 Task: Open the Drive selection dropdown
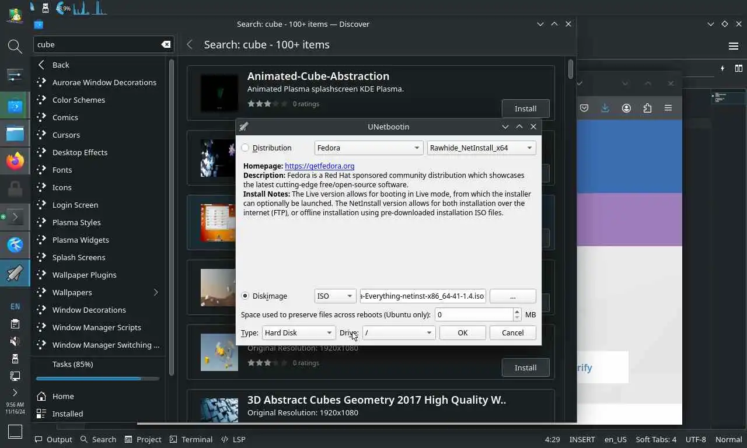(399, 333)
